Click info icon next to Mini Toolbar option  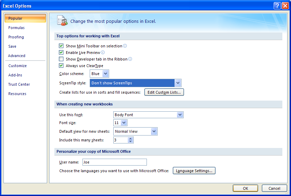coord(125,46)
